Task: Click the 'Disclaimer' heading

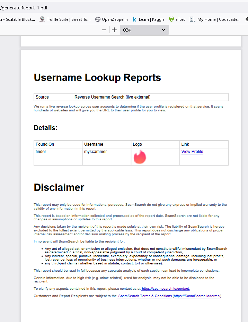Action: click(x=59, y=187)
